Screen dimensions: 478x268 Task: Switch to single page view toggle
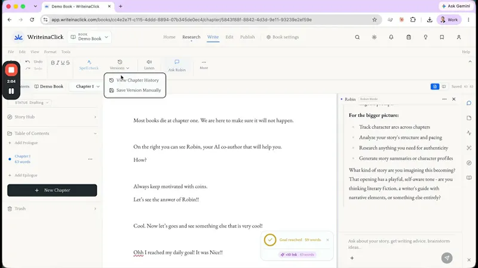tap(435, 86)
